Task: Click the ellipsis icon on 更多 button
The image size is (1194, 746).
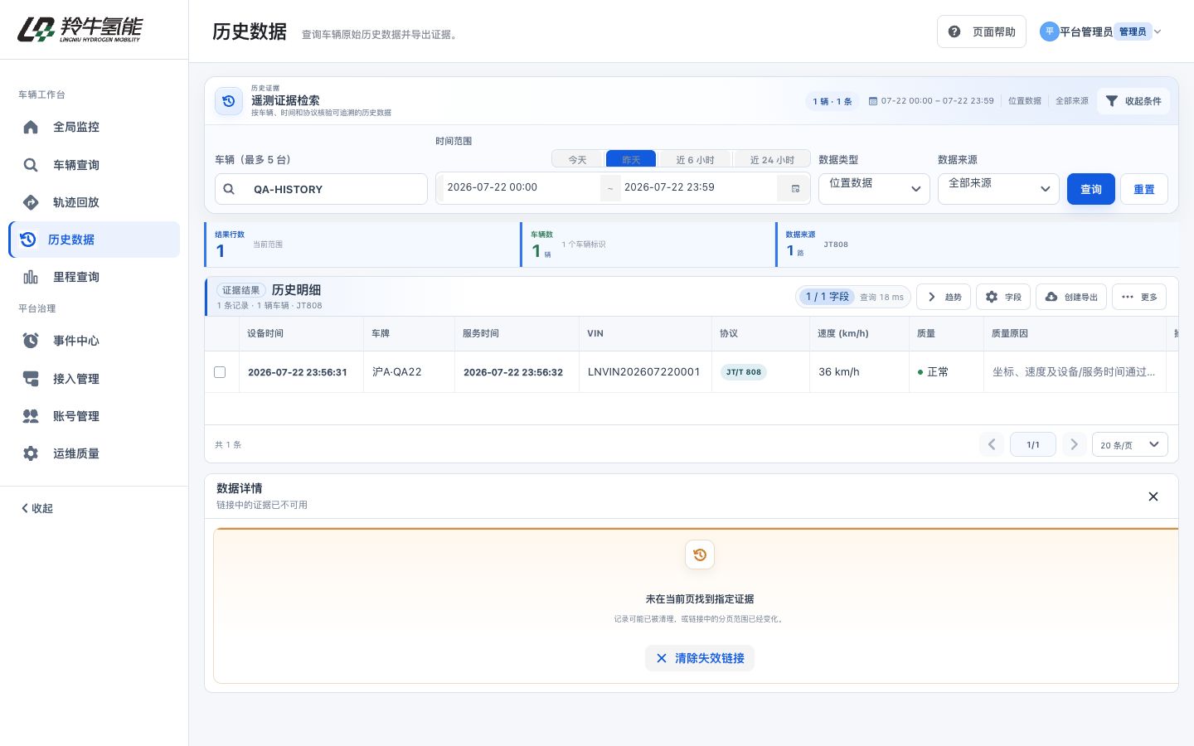Action: [1128, 297]
